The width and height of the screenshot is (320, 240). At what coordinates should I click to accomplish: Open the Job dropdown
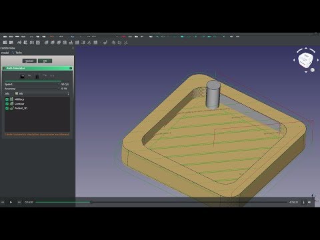pos(42,93)
